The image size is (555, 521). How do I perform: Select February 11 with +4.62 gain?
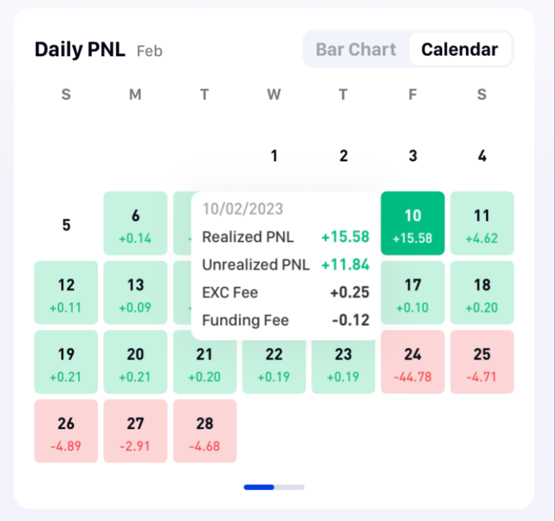click(482, 223)
